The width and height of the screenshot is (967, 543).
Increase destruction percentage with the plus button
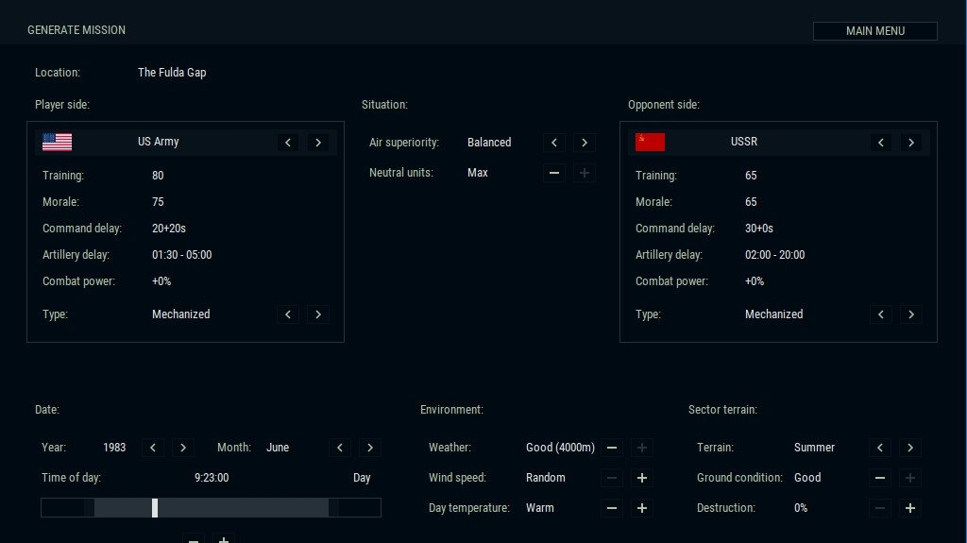tap(910, 508)
